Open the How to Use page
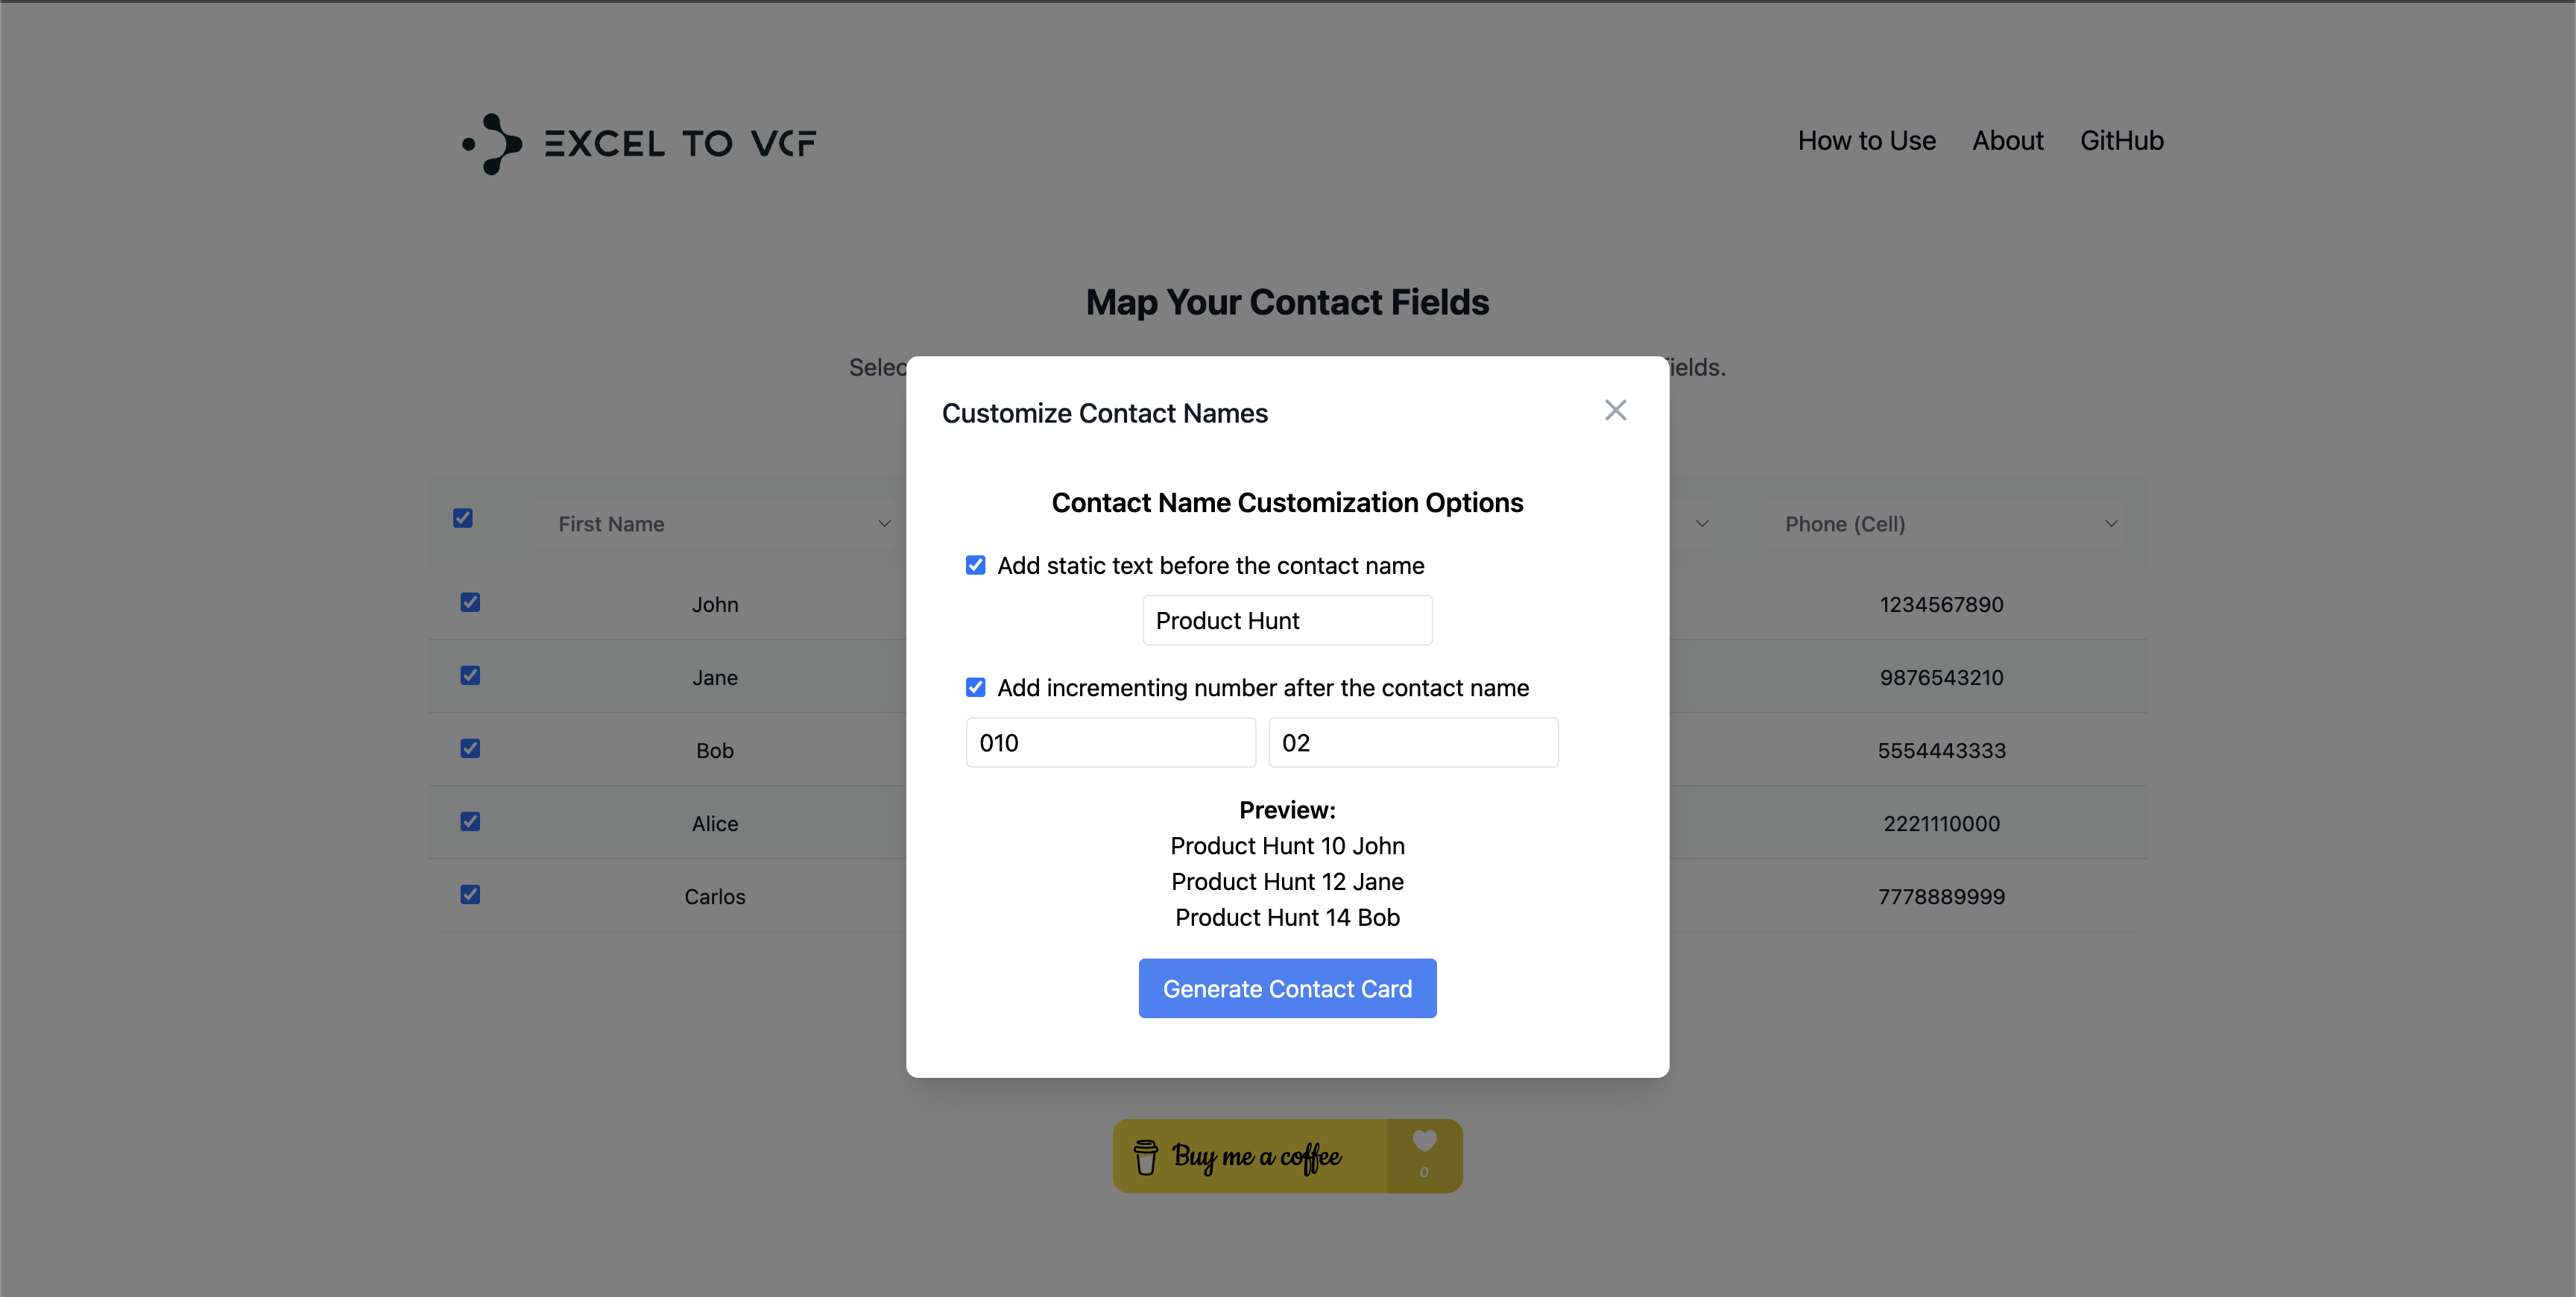Screen dimensions: 2576x1297 coord(1866,141)
